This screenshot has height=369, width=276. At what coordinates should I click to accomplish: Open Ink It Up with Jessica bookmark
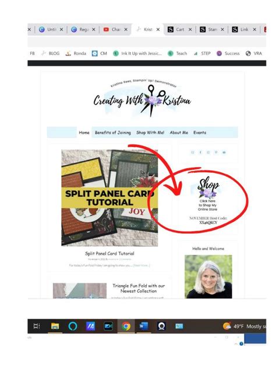tap(137, 53)
